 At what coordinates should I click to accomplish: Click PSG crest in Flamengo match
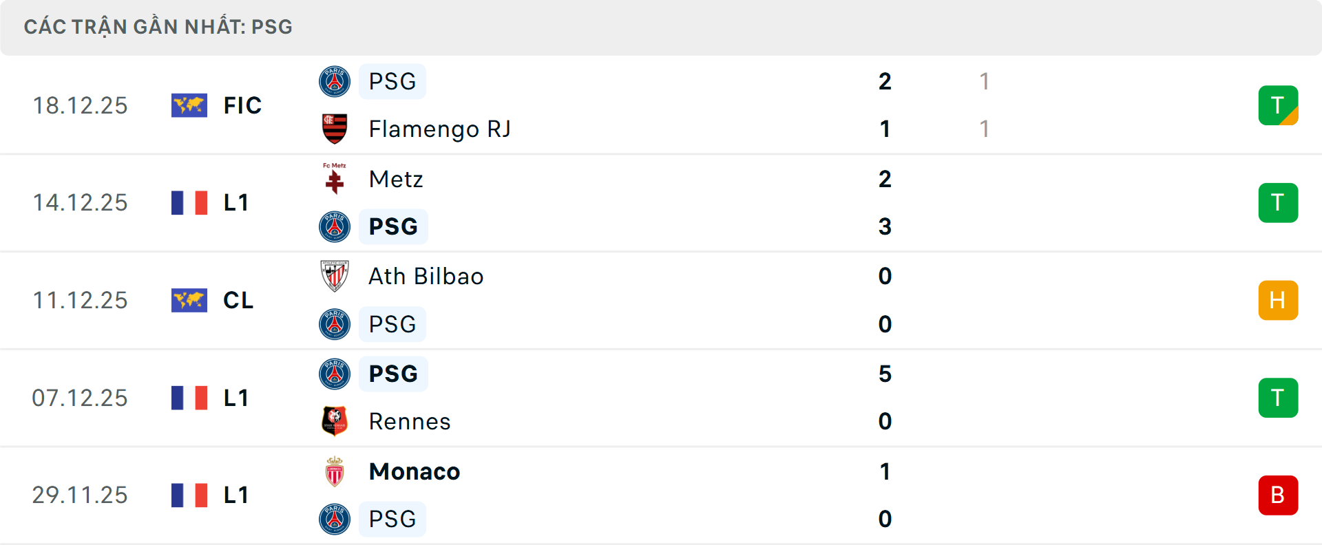[335, 81]
